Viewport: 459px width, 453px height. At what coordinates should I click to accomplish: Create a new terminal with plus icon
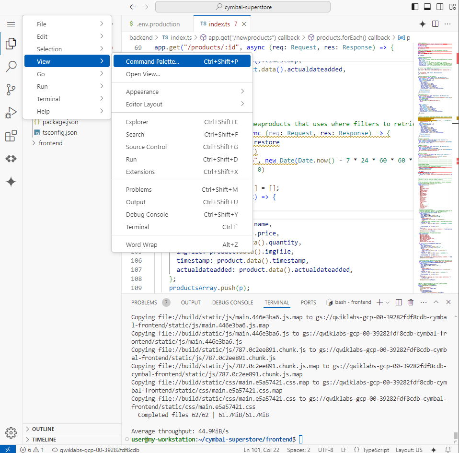(379, 302)
